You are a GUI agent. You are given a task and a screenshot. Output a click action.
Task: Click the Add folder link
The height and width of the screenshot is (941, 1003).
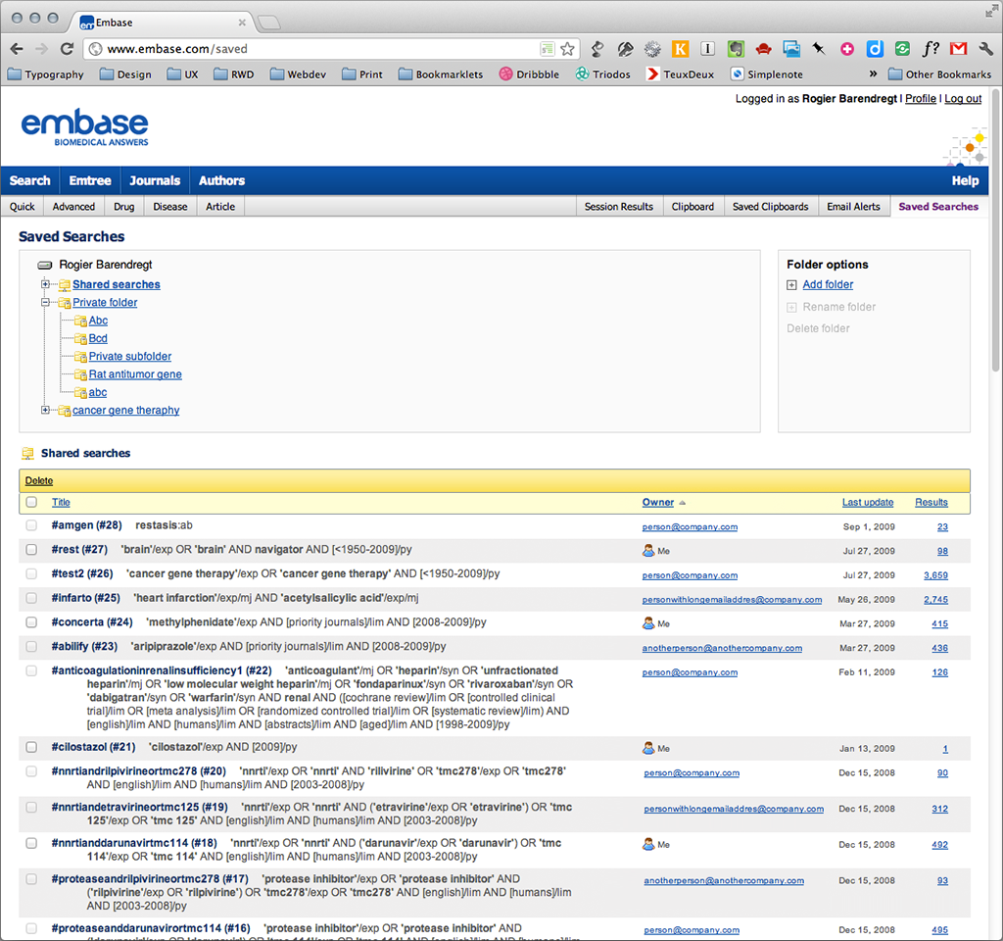828,285
